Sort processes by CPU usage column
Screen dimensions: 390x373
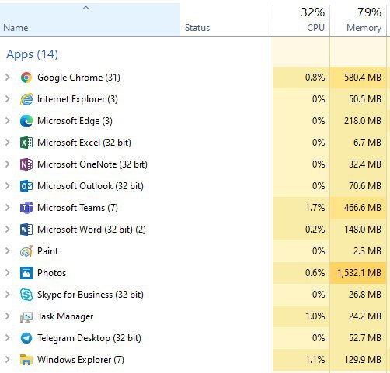click(301, 20)
